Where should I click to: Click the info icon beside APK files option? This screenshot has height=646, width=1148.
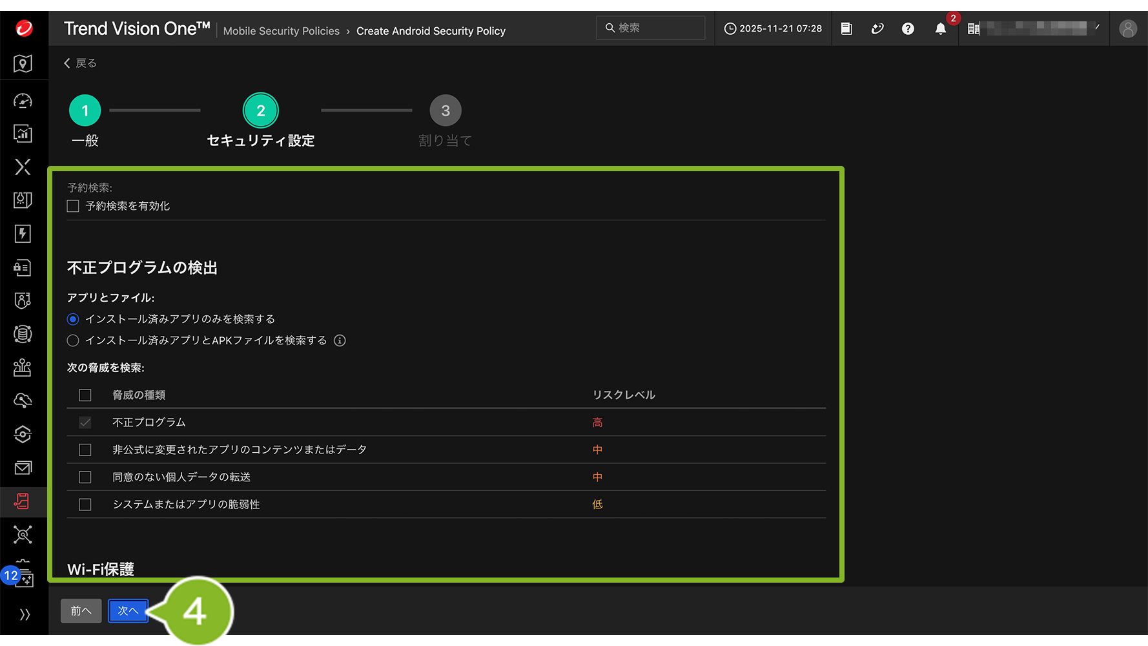[x=340, y=340]
